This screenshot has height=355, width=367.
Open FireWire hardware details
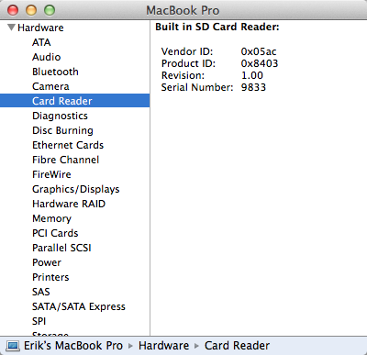(51, 174)
